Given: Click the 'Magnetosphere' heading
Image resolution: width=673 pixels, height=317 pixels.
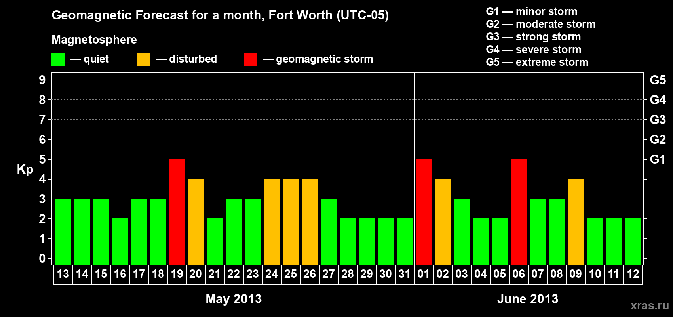Looking at the screenshot, I should [94, 40].
